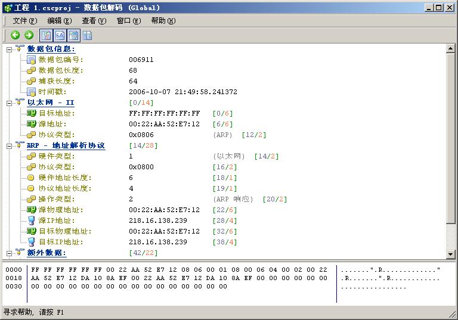Click the hex dump offset 0030

pos(14,287)
